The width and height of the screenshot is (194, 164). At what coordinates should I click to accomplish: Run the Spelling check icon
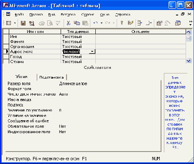point(58,23)
